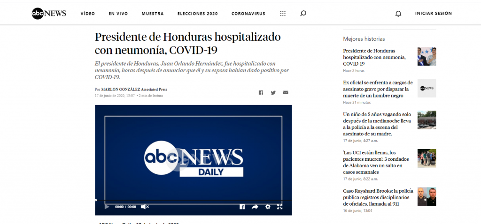Open the MUESTRA menu item

coord(153,14)
